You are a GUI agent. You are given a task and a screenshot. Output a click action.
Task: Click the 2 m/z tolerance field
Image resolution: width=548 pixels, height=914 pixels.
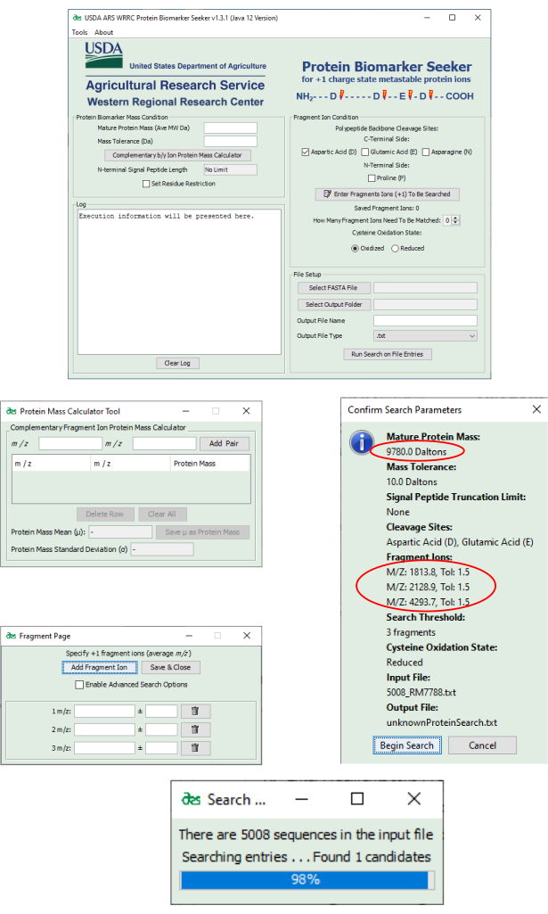tap(161, 729)
